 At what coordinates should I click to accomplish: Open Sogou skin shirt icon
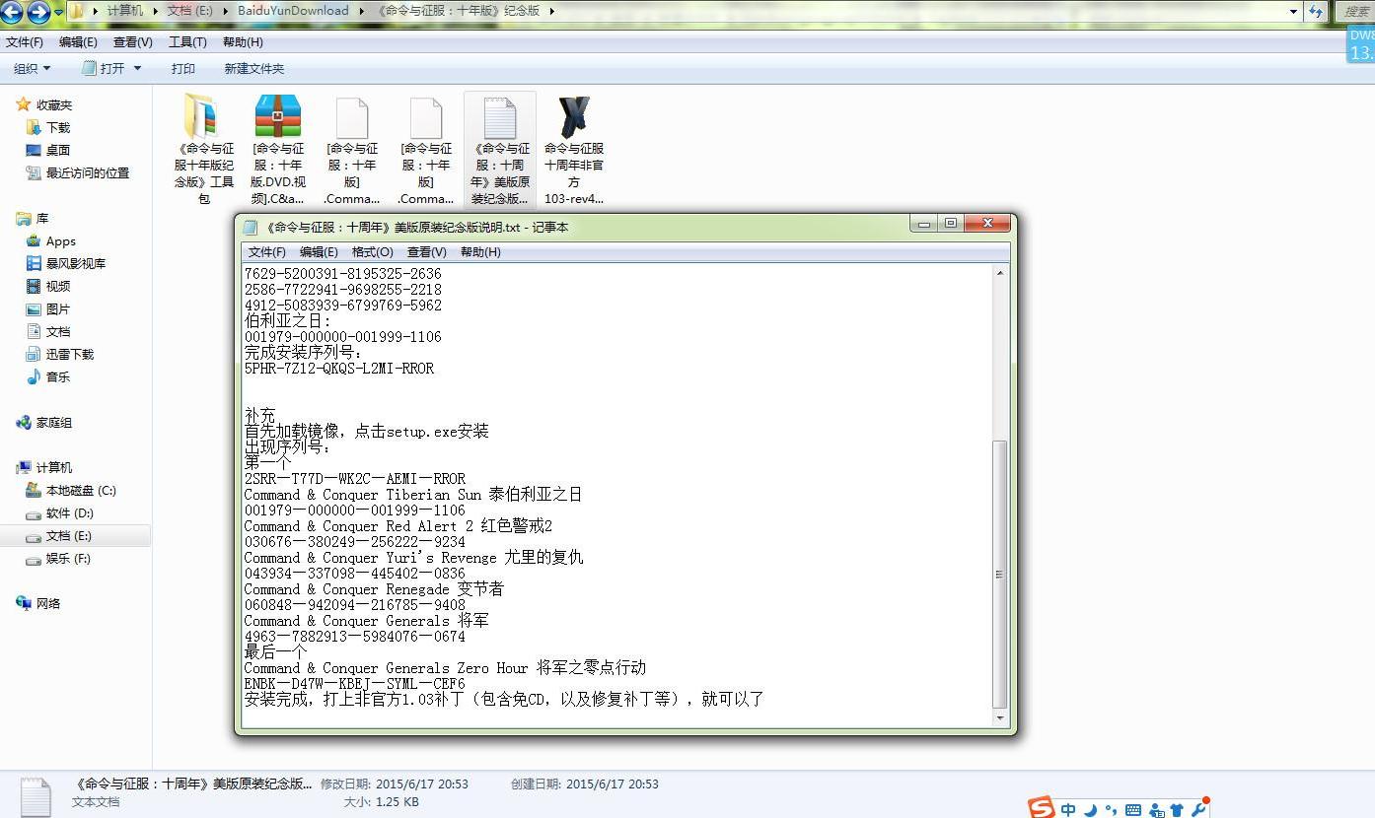tap(1176, 810)
